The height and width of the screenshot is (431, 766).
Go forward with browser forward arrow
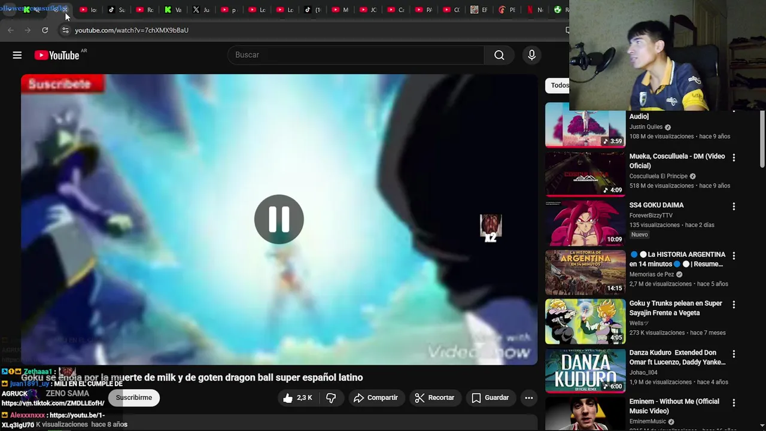click(x=28, y=30)
